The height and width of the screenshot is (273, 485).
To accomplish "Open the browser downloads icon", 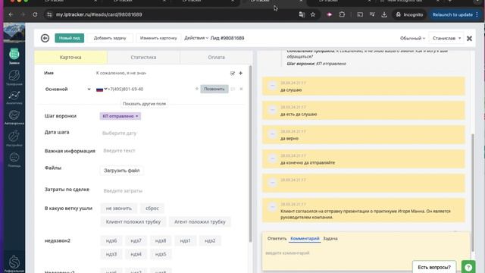I will pyautogui.click(x=384, y=14).
